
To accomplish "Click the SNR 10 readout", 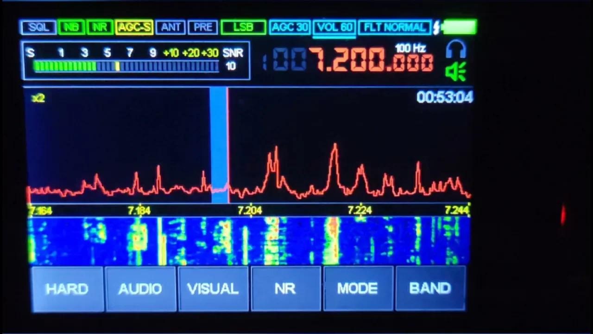I will (x=233, y=59).
